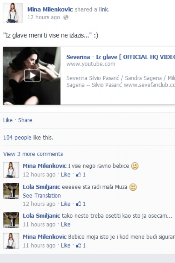Share the post
Image resolution: width=175 pixels, height=263 pixels.
click(x=25, y=120)
